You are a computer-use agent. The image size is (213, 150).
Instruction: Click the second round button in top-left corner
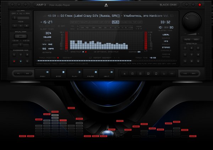pyautogui.click(x=19, y=5)
